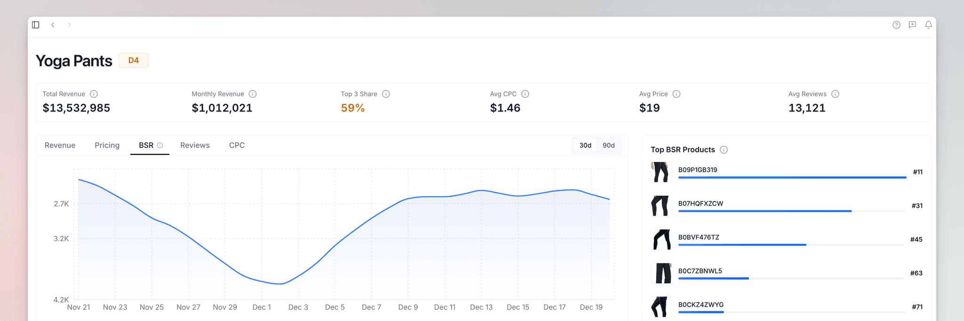Image resolution: width=964 pixels, height=321 pixels.
Task: Click the B0BVF476TZ product name
Action: (699, 238)
